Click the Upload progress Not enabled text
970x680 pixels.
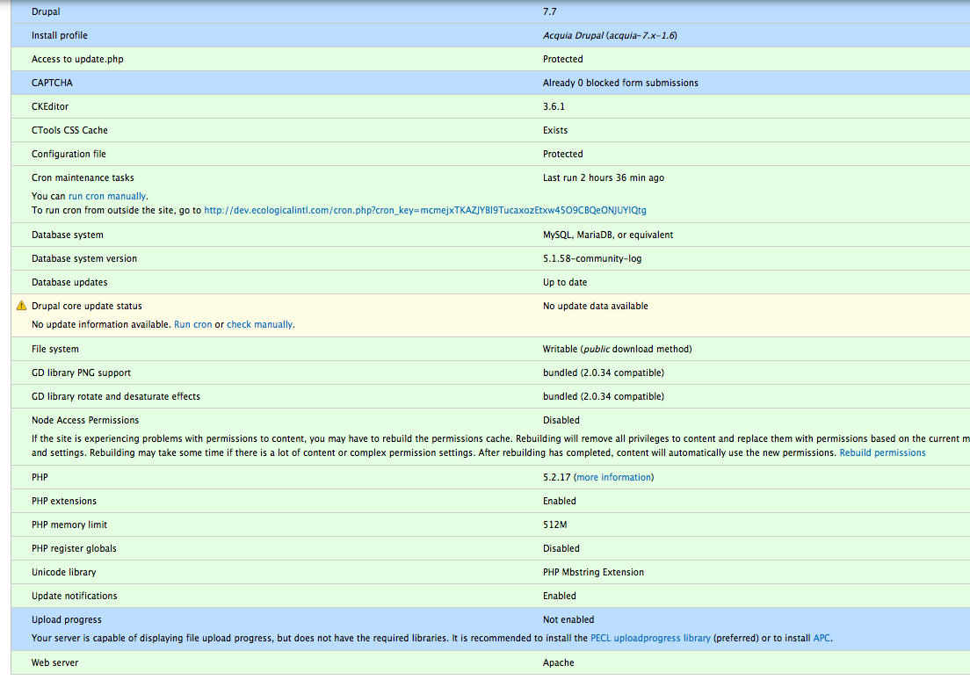pos(568,619)
